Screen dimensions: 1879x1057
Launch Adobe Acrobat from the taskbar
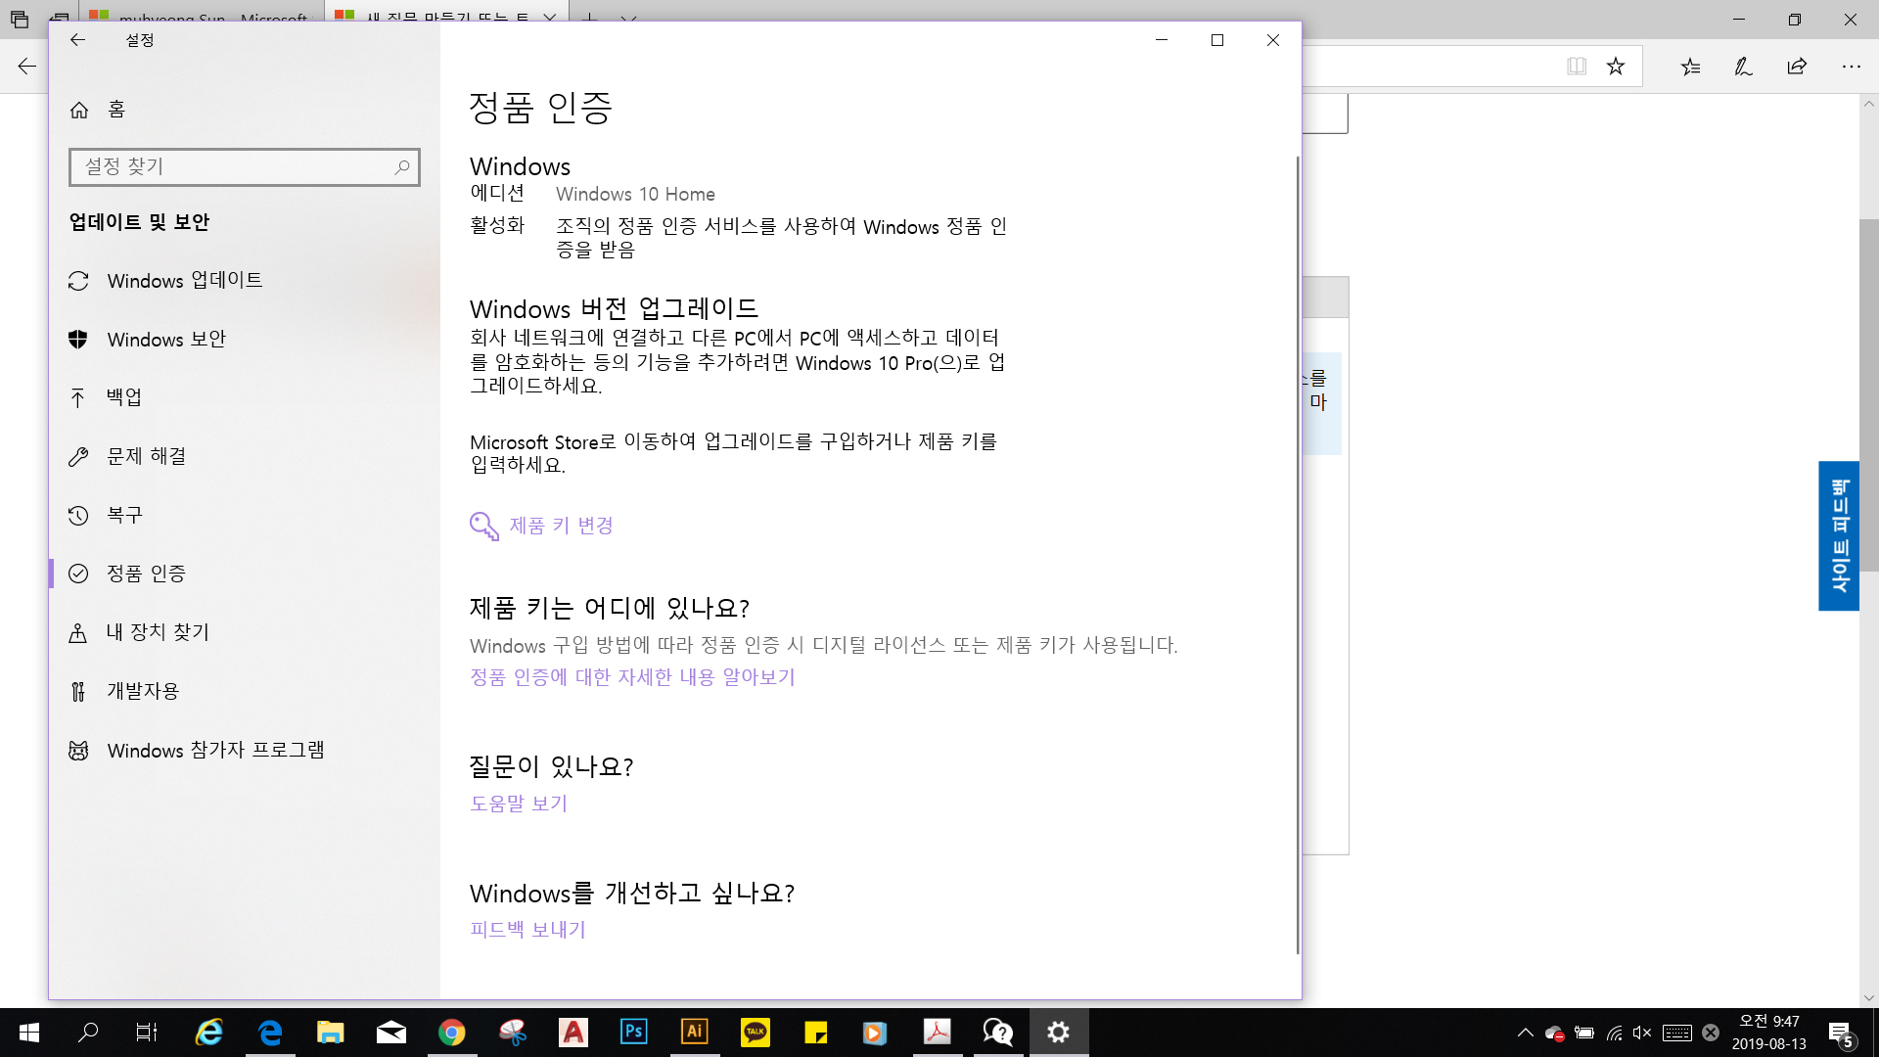937,1033
